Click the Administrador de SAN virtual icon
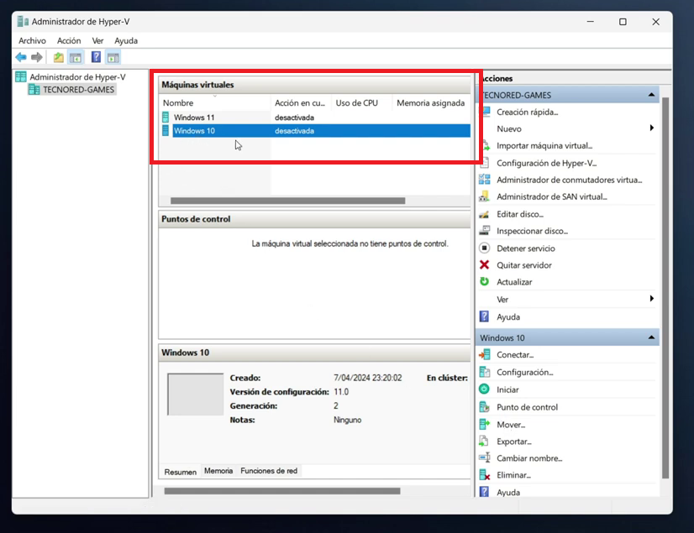The width and height of the screenshot is (694, 533). click(x=485, y=196)
